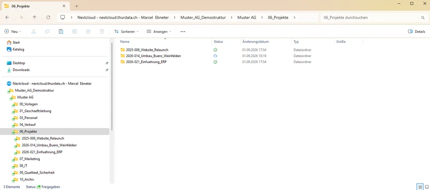Click the Cut scissors icon
Screen dimensions: 430x190
(34, 32)
